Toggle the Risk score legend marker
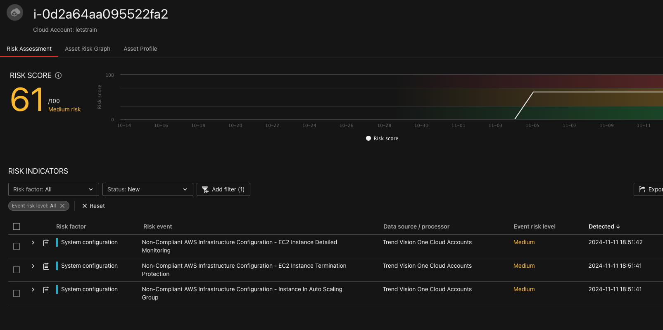Screen dimensions: 663x330 (368, 138)
